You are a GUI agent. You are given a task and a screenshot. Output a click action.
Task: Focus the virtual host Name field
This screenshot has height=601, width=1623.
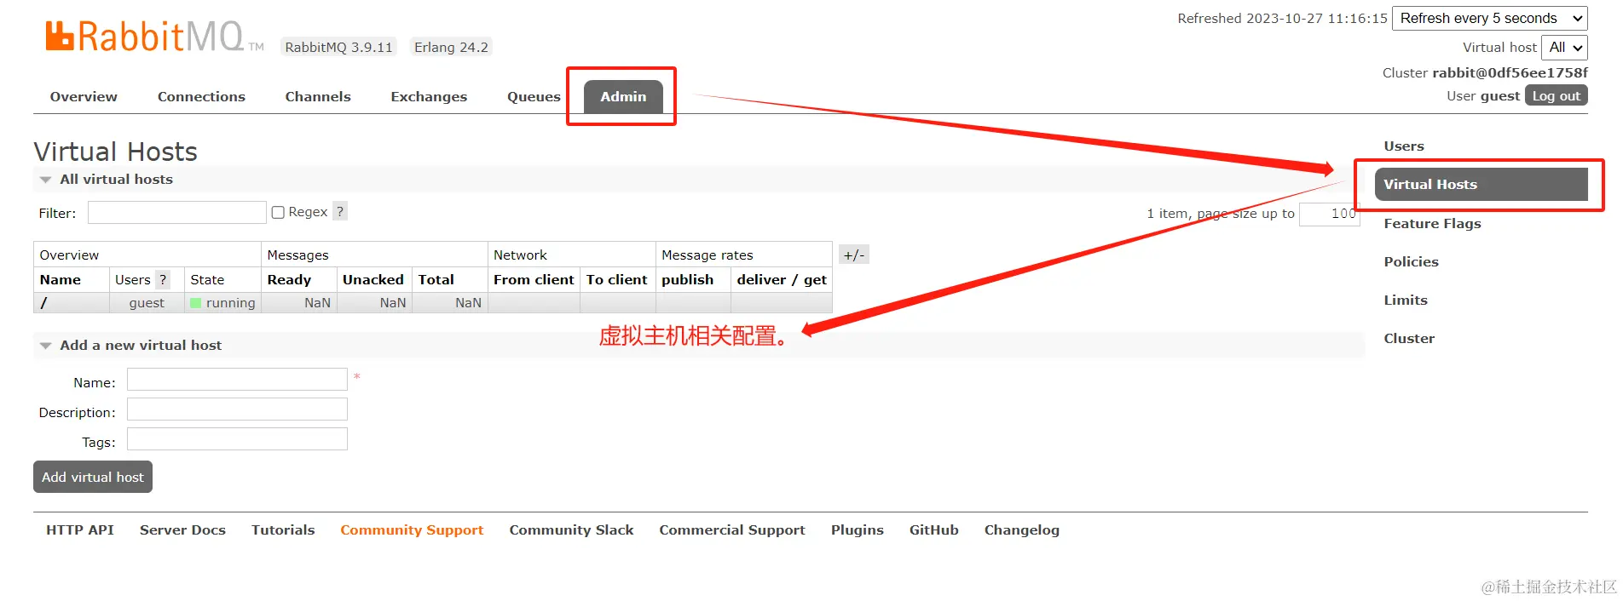point(237,379)
